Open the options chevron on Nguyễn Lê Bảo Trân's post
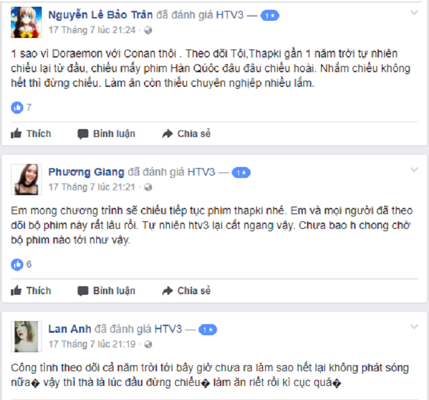429x400 pixels. point(414,13)
